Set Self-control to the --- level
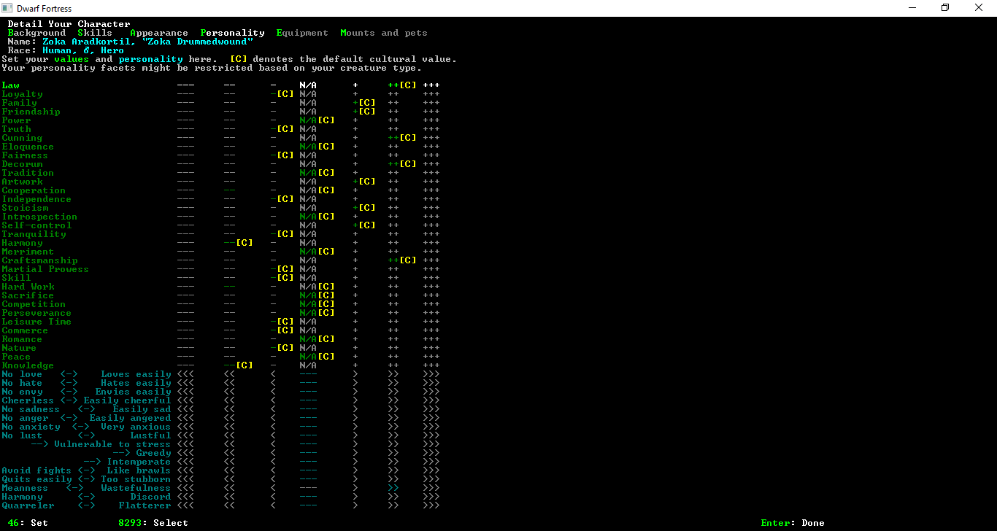The width and height of the screenshot is (997, 531). tap(185, 225)
